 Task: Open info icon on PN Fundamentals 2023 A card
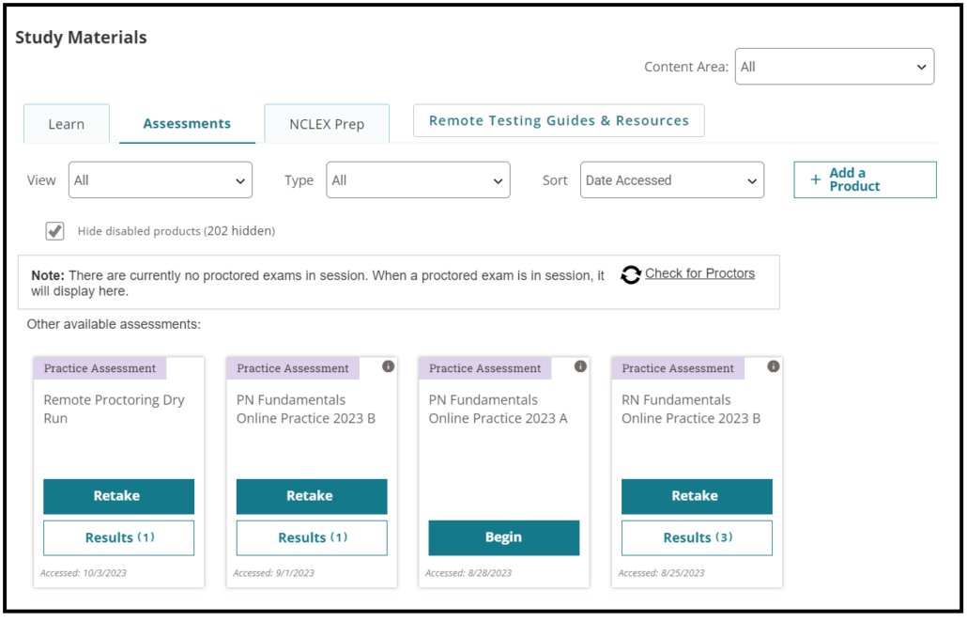pyautogui.click(x=580, y=366)
